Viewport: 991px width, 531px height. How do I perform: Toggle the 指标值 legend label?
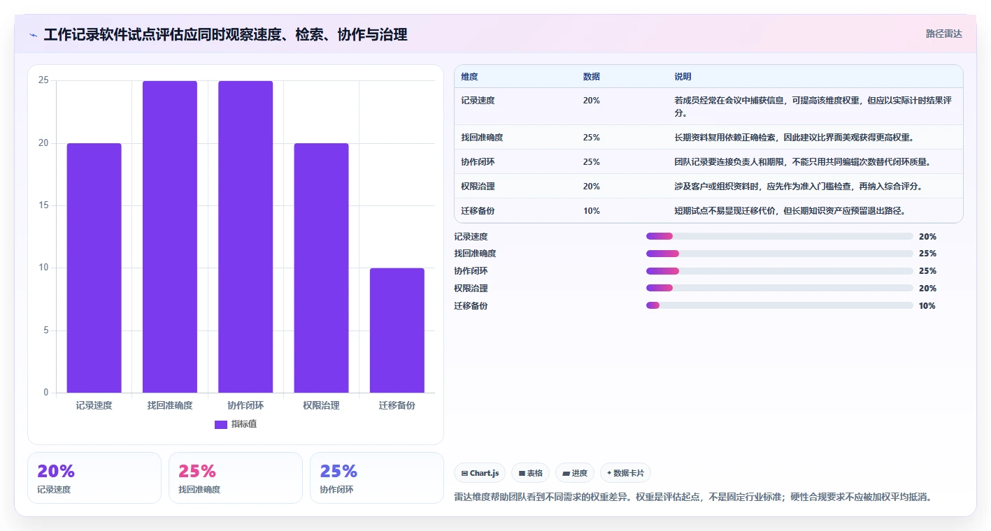[x=244, y=424]
